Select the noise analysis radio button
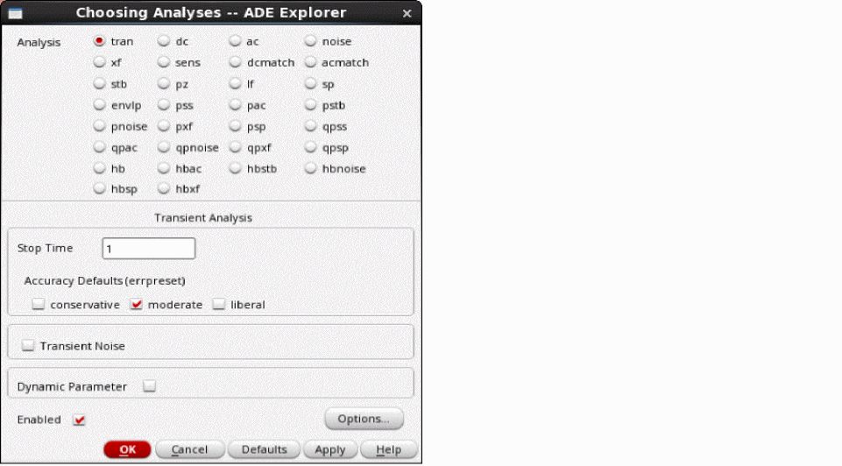 (310, 41)
